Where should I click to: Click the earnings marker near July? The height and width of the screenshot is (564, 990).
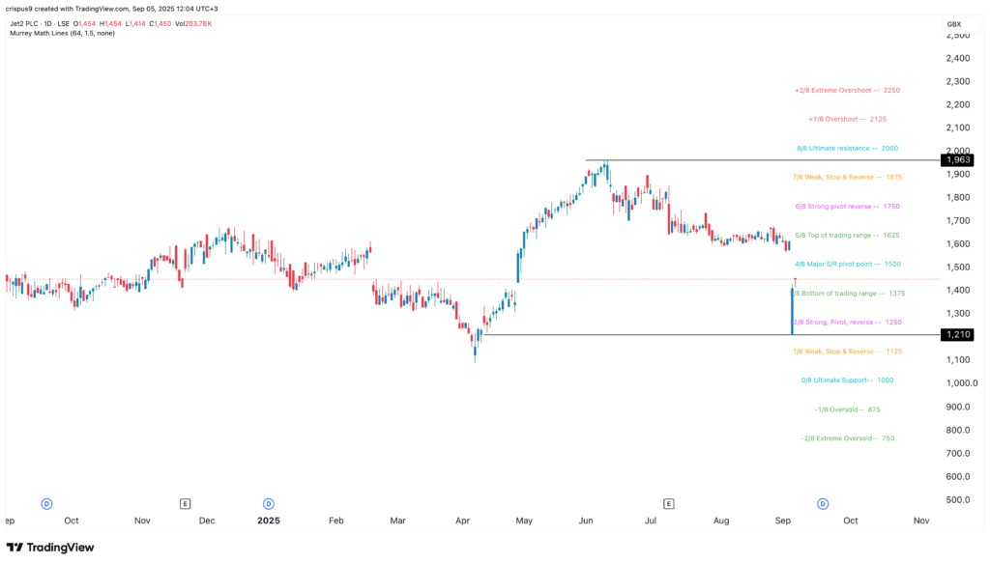[669, 503]
